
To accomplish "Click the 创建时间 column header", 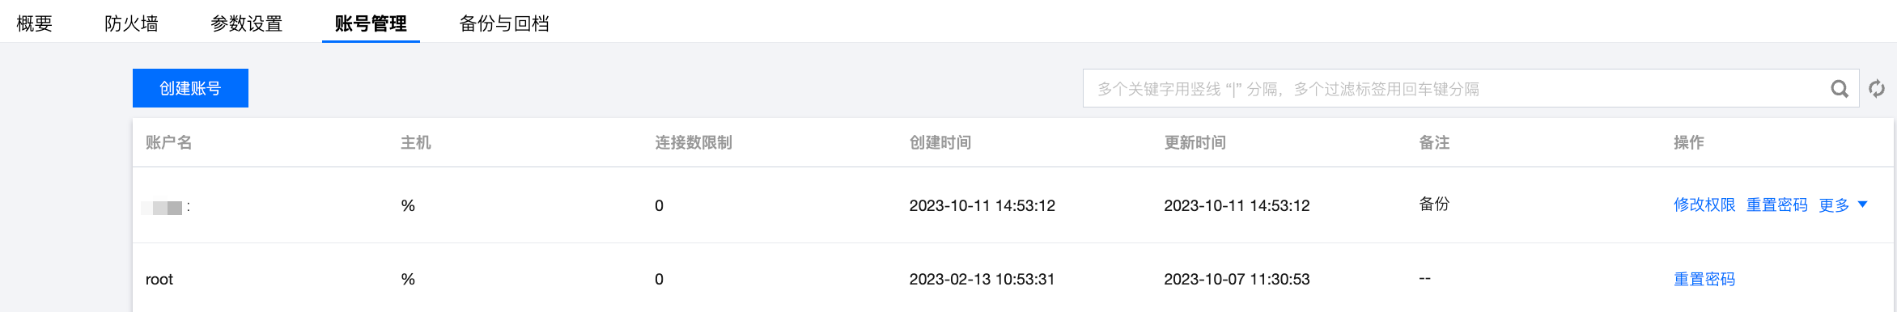I will [940, 142].
